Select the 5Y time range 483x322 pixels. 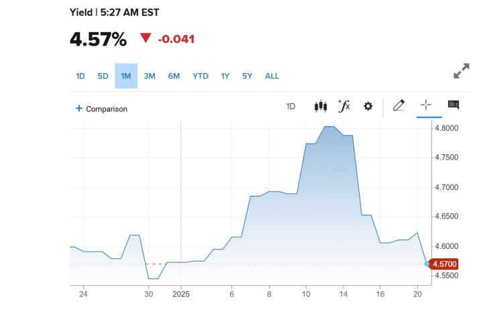coord(247,76)
